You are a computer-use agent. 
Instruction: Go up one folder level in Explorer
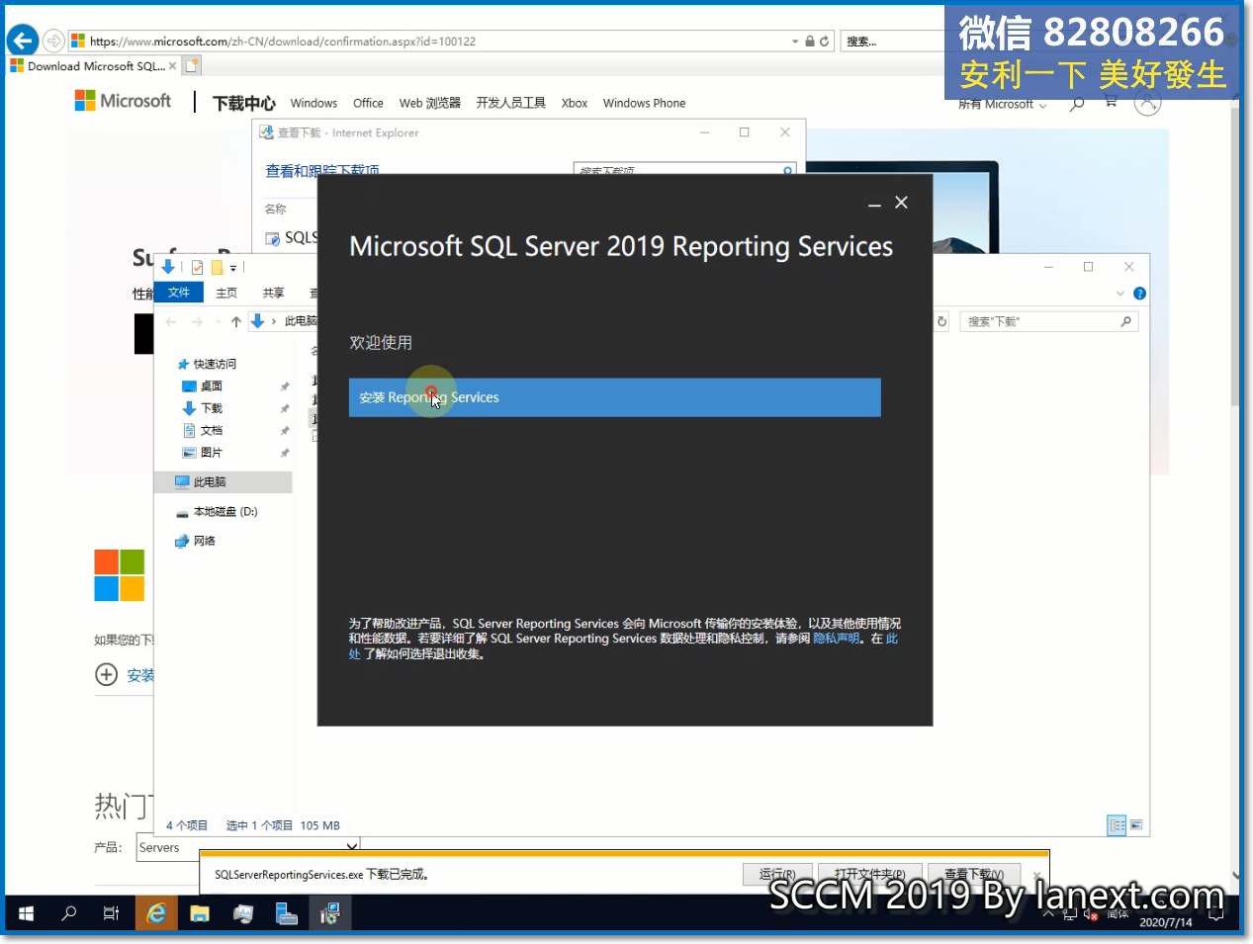pyautogui.click(x=235, y=321)
